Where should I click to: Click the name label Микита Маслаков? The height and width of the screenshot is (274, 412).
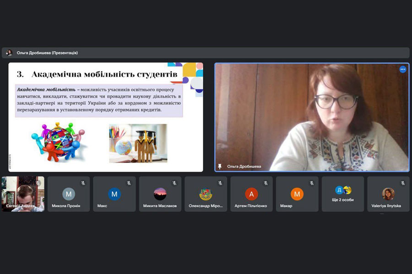coord(160,206)
